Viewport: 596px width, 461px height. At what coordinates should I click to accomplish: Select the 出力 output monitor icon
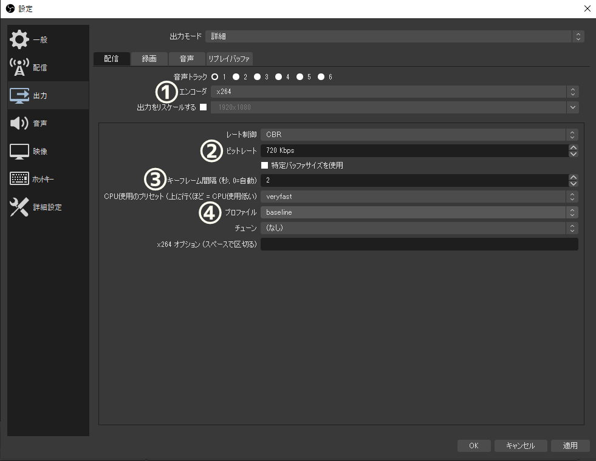19,95
